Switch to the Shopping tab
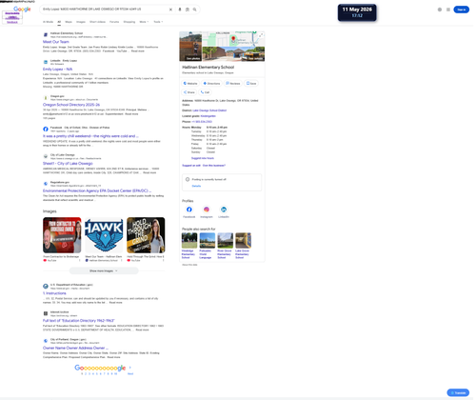Image resolution: width=476 pixels, height=400 pixels. [129, 22]
